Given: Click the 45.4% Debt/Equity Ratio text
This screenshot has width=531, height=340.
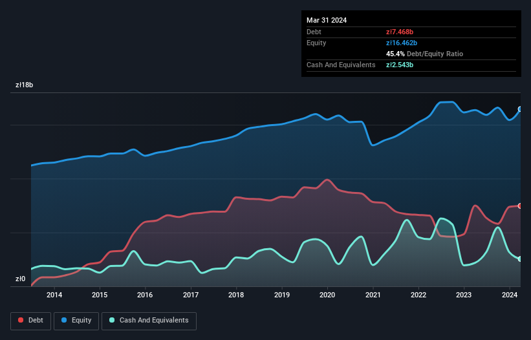Looking at the screenshot, I should coord(424,54).
